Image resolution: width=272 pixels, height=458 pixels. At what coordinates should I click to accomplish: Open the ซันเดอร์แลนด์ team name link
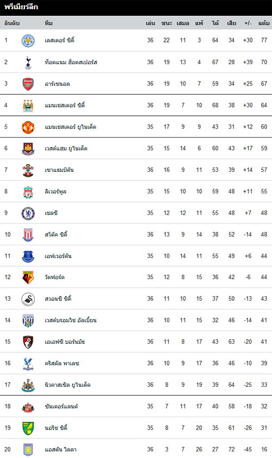pyautogui.click(x=61, y=406)
